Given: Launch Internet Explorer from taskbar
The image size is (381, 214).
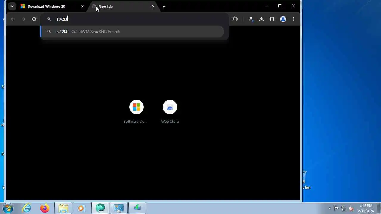Looking at the screenshot, I should (27, 208).
